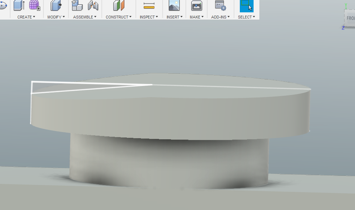This screenshot has width=355, height=210.
Task: Open the ASSEMBLE dropdown
Action: [x=85, y=17]
